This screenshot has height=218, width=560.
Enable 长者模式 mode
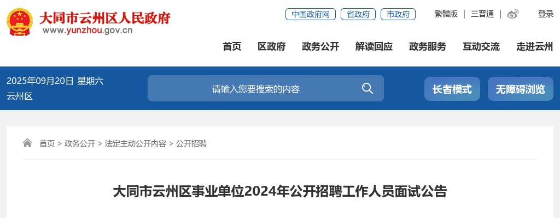pos(452,89)
